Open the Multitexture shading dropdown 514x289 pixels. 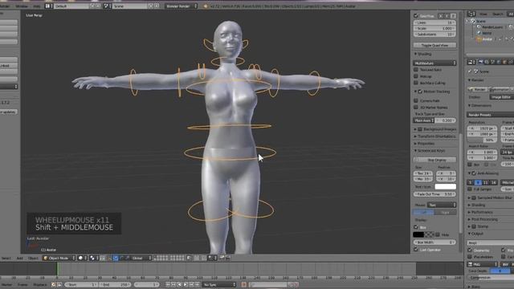pos(434,63)
